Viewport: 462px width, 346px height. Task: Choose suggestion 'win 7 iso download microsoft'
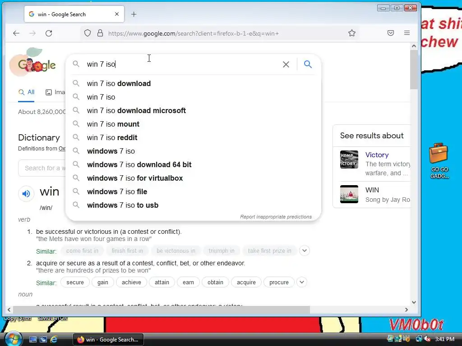pyautogui.click(x=193, y=111)
